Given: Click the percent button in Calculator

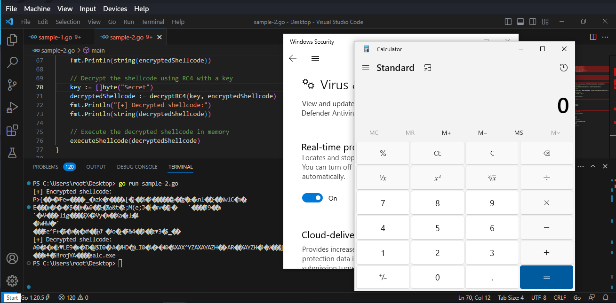Looking at the screenshot, I should point(383,153).
